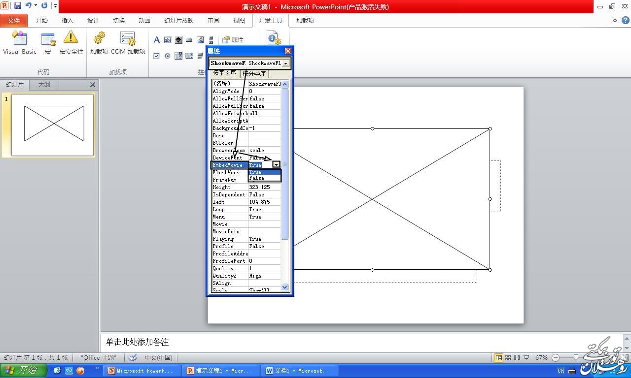The width and height of the screenshot is (631, 378).
Task: Undo the last action
Action: (29, 6)
